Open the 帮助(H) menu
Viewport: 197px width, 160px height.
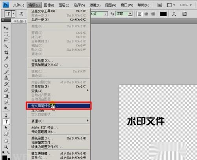point(143,5)
